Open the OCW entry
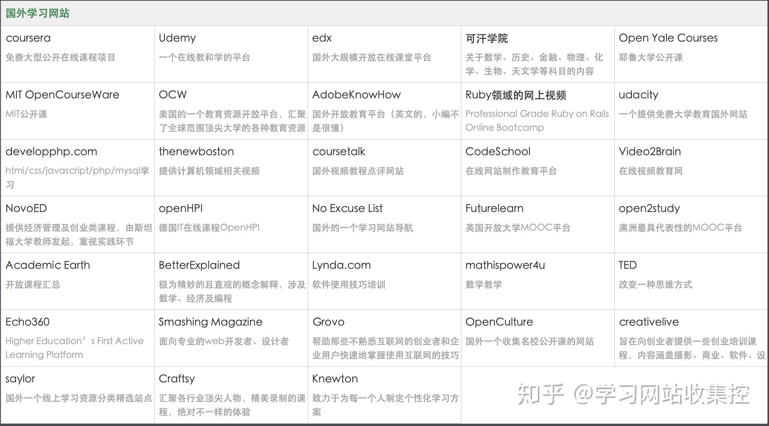The height and width of the screenshot is (426, 769). pyautogui.click(x=173, y=95)
